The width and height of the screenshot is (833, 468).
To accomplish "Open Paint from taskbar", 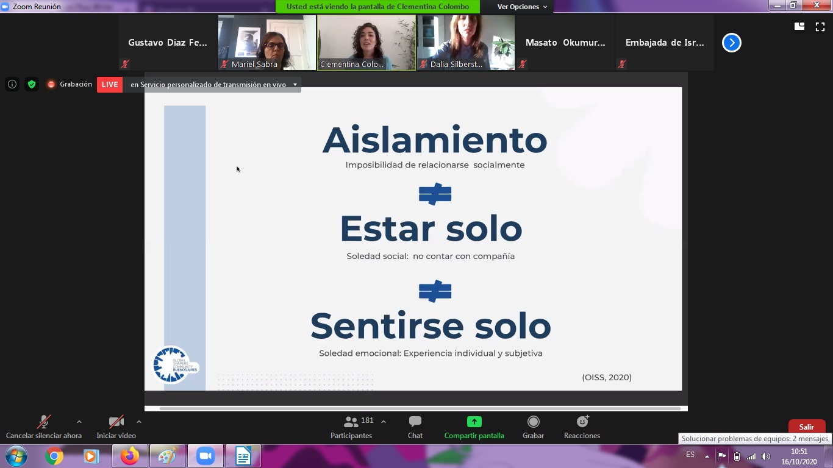I will click(167, 456).
